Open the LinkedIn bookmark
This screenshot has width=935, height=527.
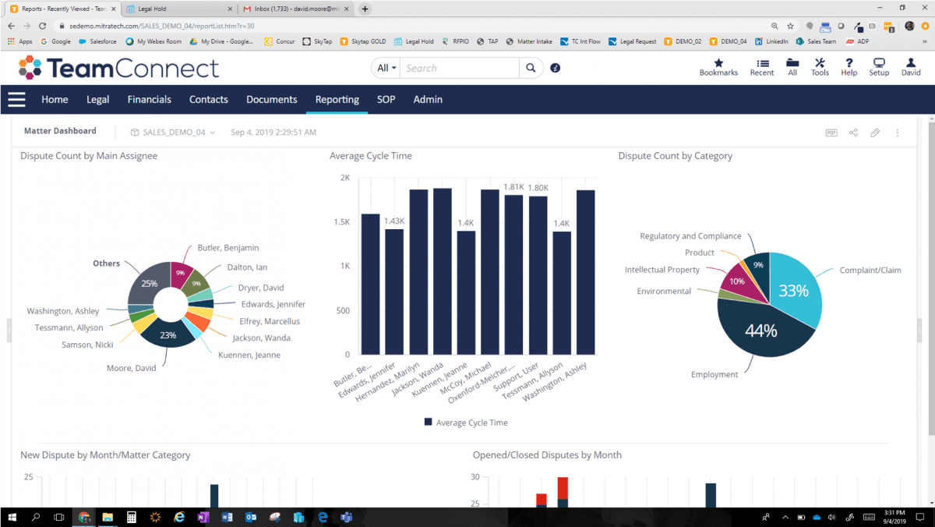click(x=771, y=41)
